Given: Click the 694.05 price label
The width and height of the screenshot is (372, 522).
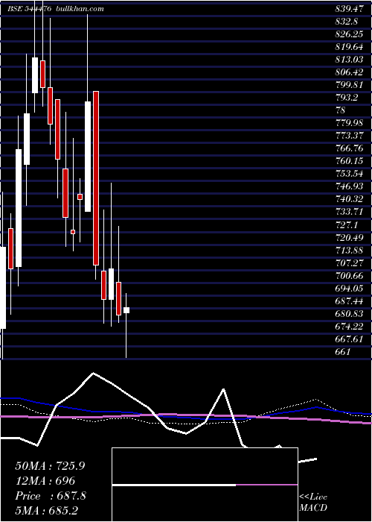Looking at the screenshot, I should point(350,289).
